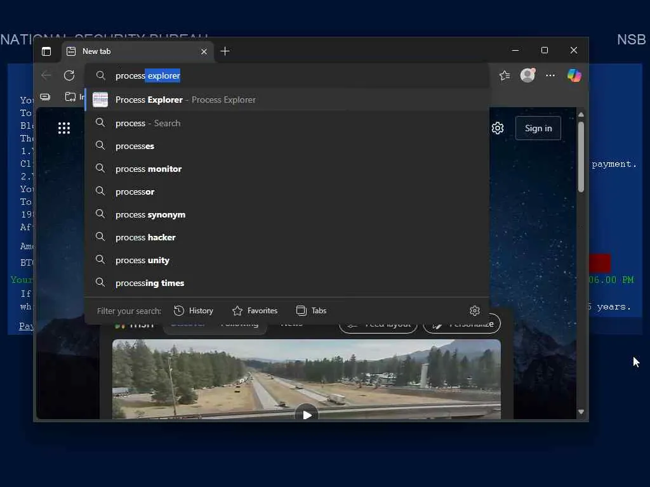
Task: Open the highway news video card
Action: [x=307, y=379]
